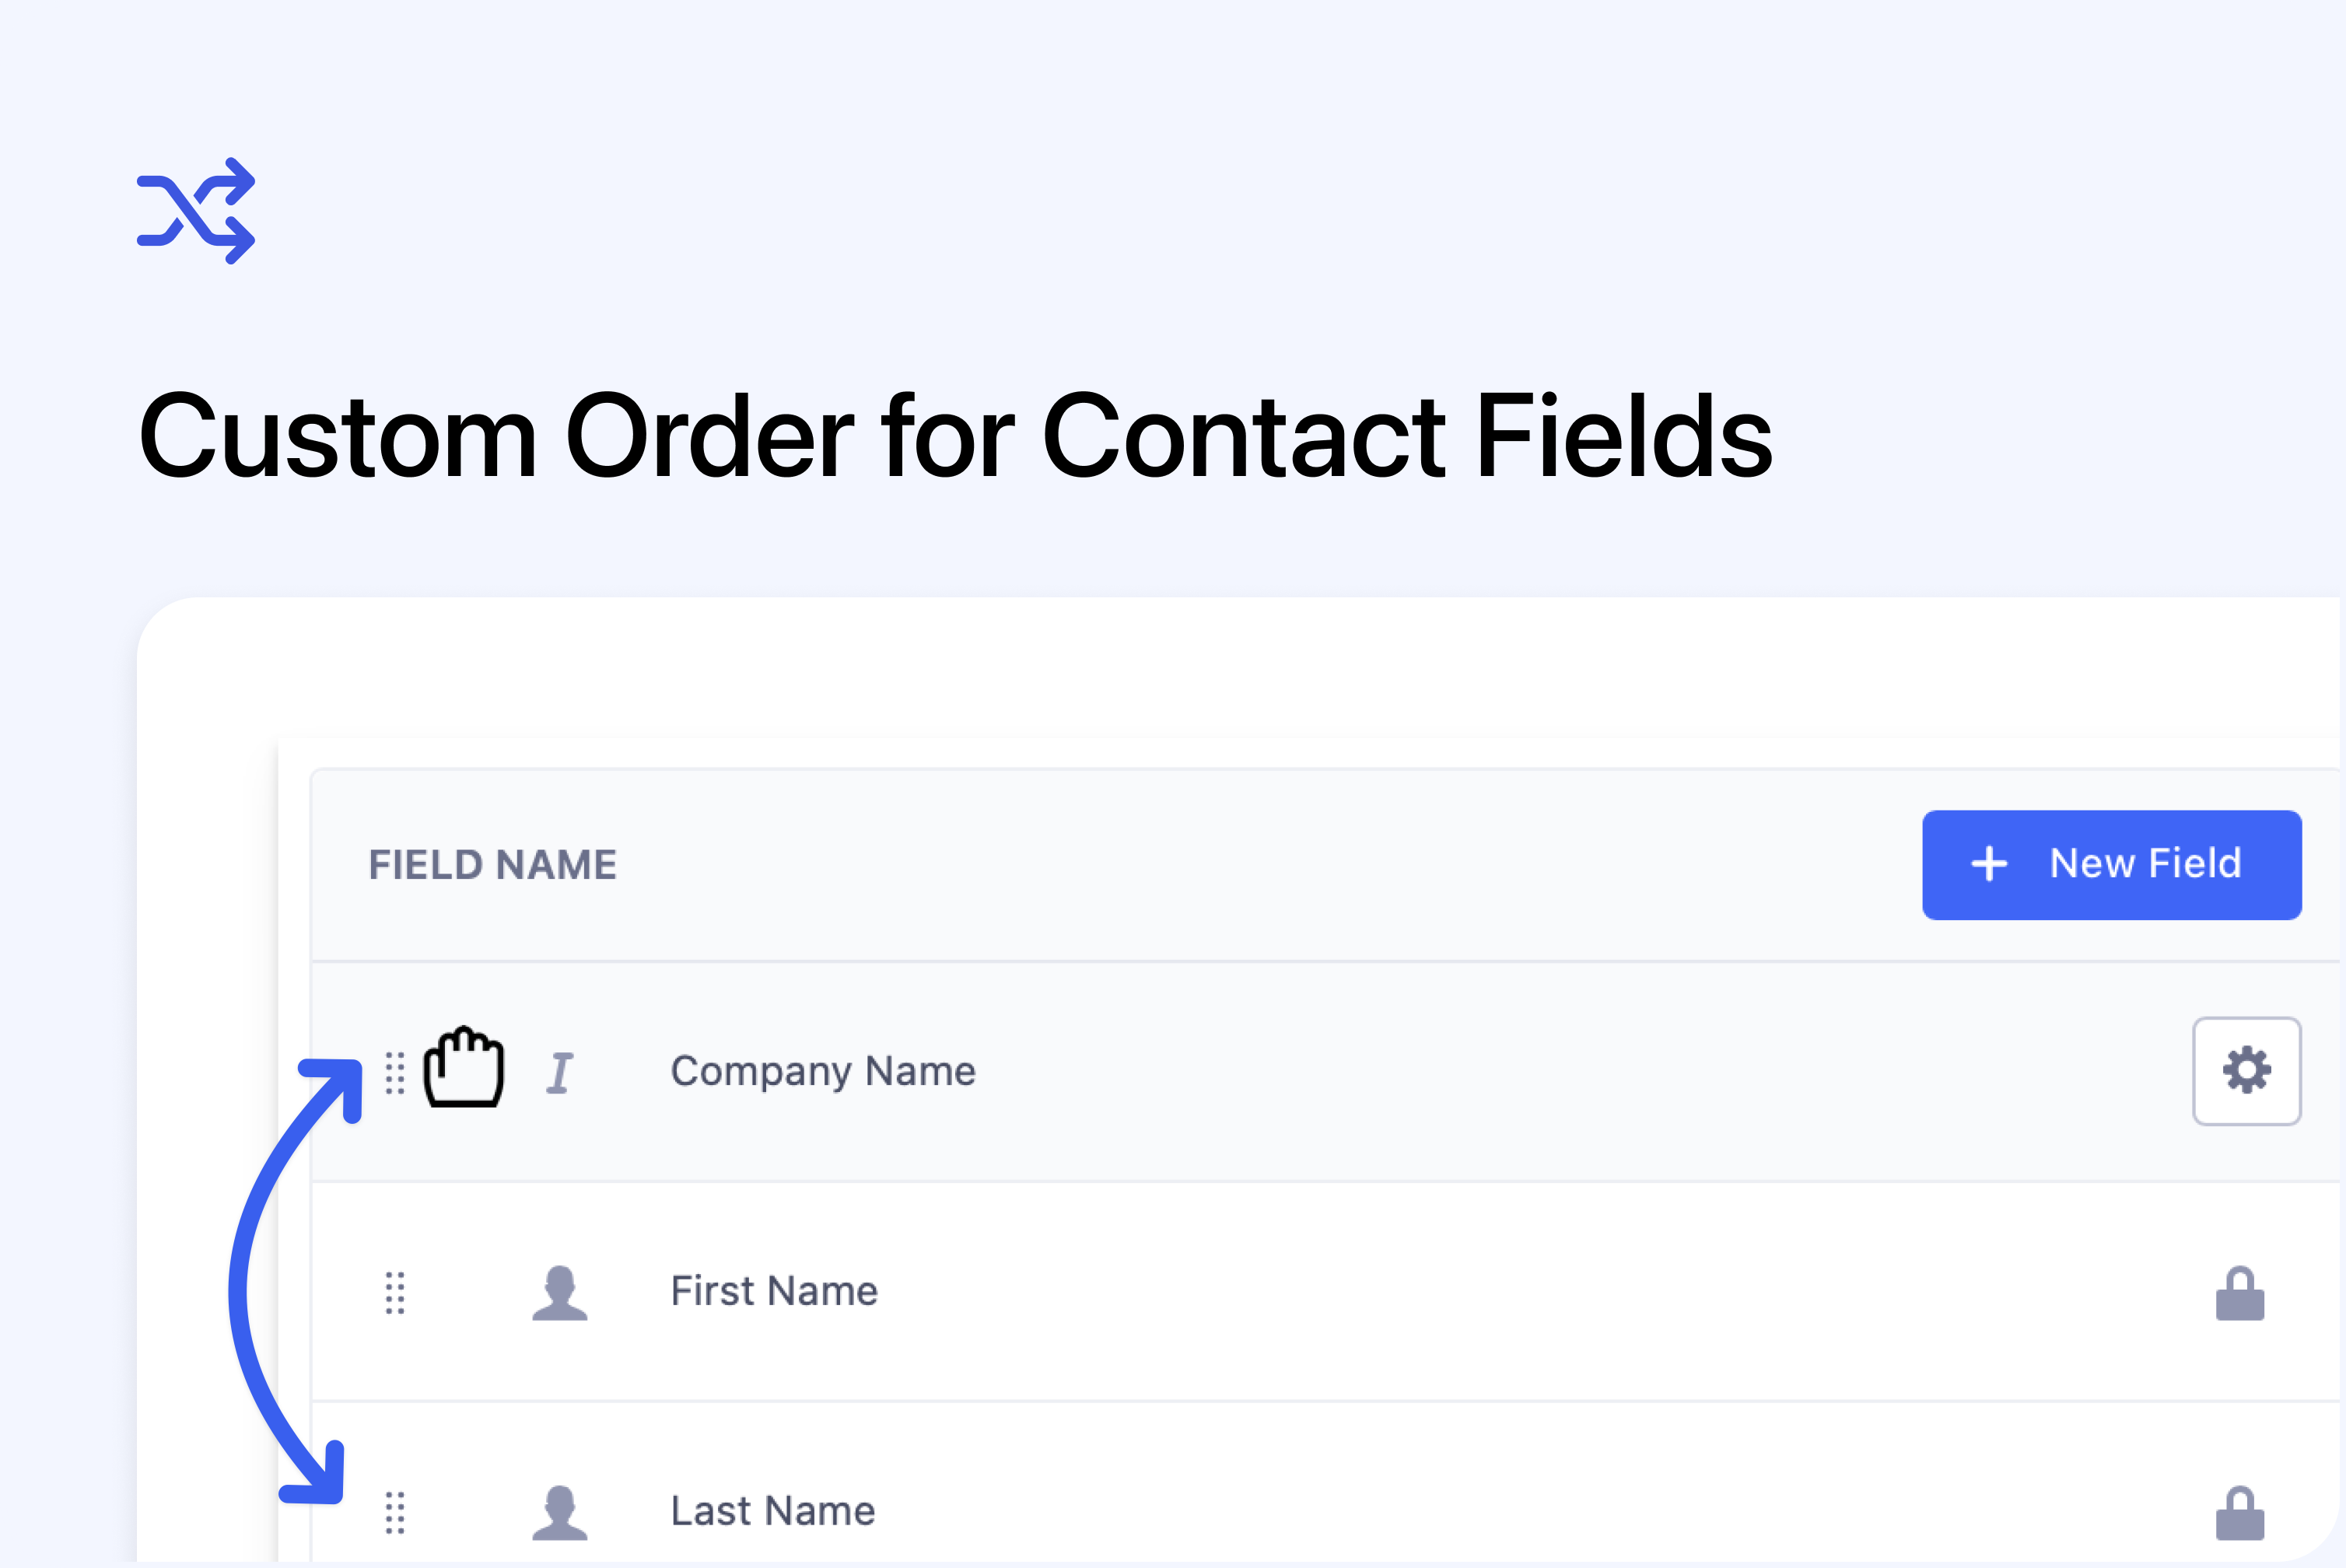Click the shuffle arrows icon
Viewport: 2346px width, 1568px height.
click(x=196, y=211)
